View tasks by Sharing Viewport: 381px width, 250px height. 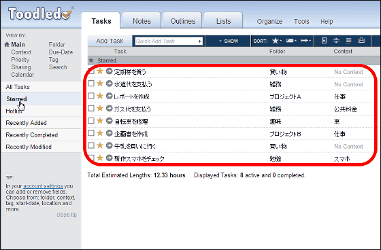pos(21,67)
